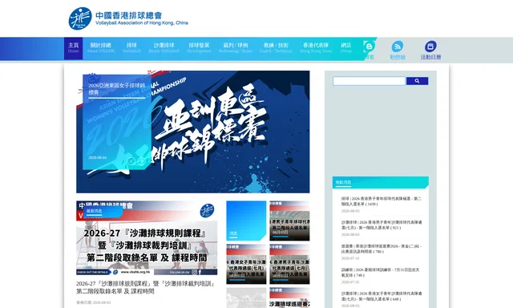Open the 活動日曆 calendar icon
Image resolution: width=513 pixels, height=308 pixels.
430,47
